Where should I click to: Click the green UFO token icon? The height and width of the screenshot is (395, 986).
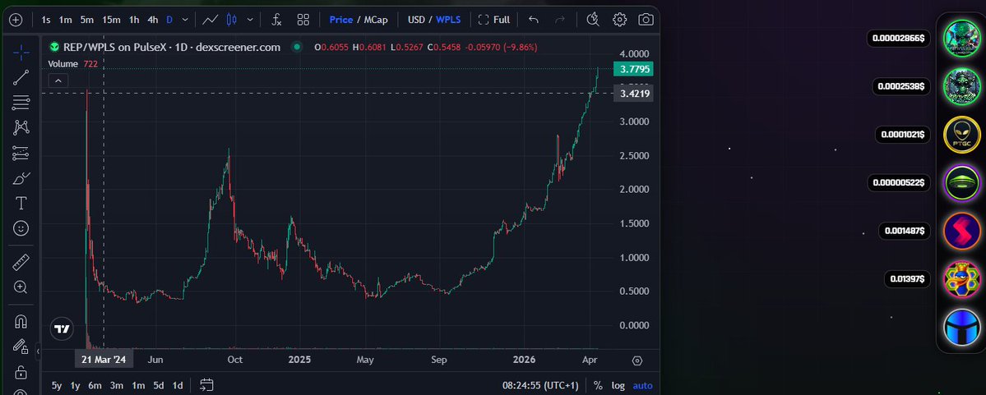[x=962, y=183]
